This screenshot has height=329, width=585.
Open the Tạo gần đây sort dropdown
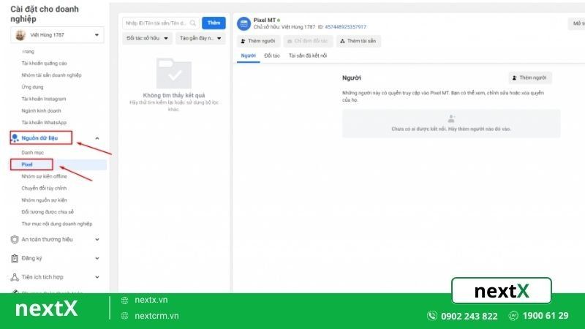pos(200,39)
